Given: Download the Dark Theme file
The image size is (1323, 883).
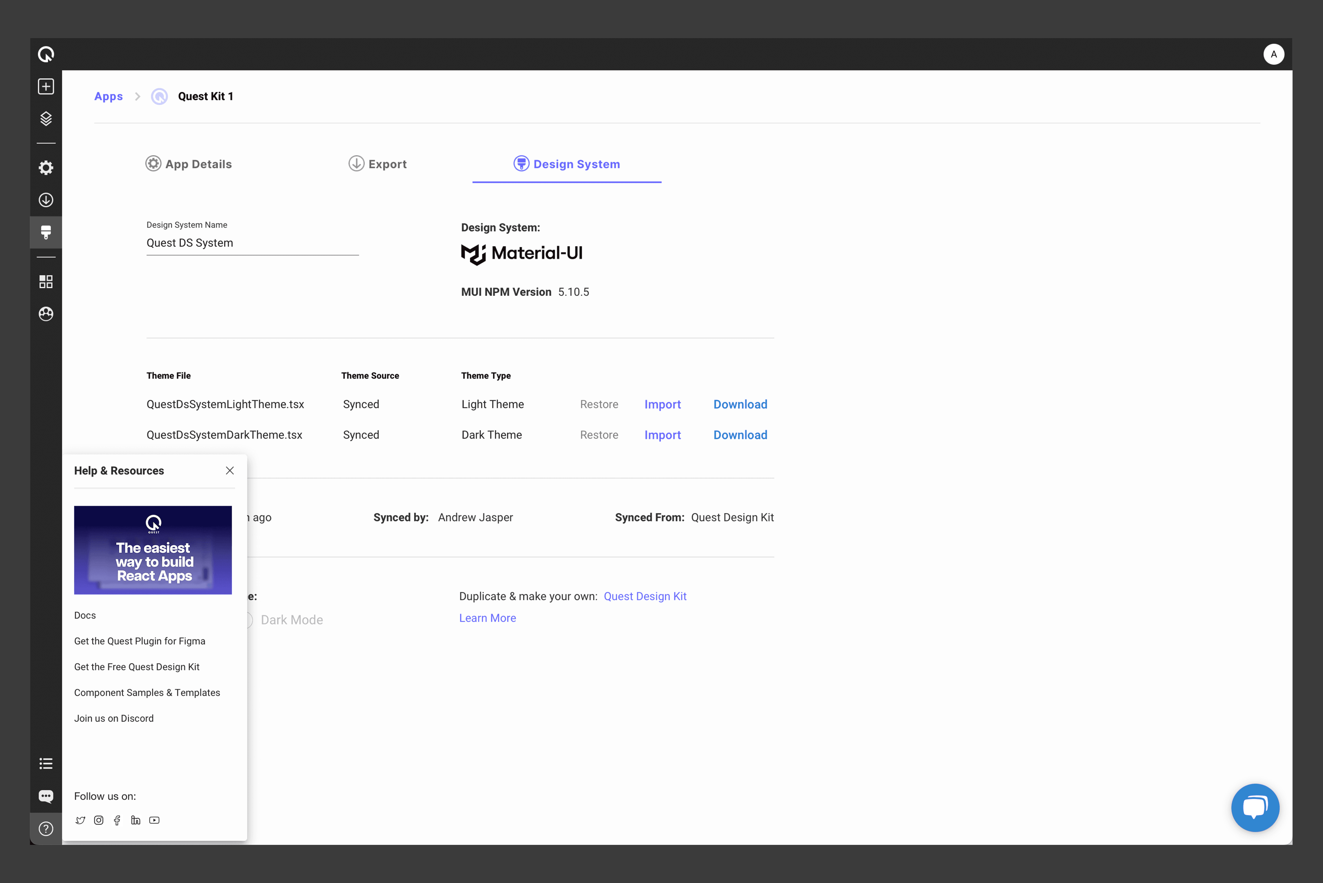Looking at the screenshot, I should coord(740,435).
